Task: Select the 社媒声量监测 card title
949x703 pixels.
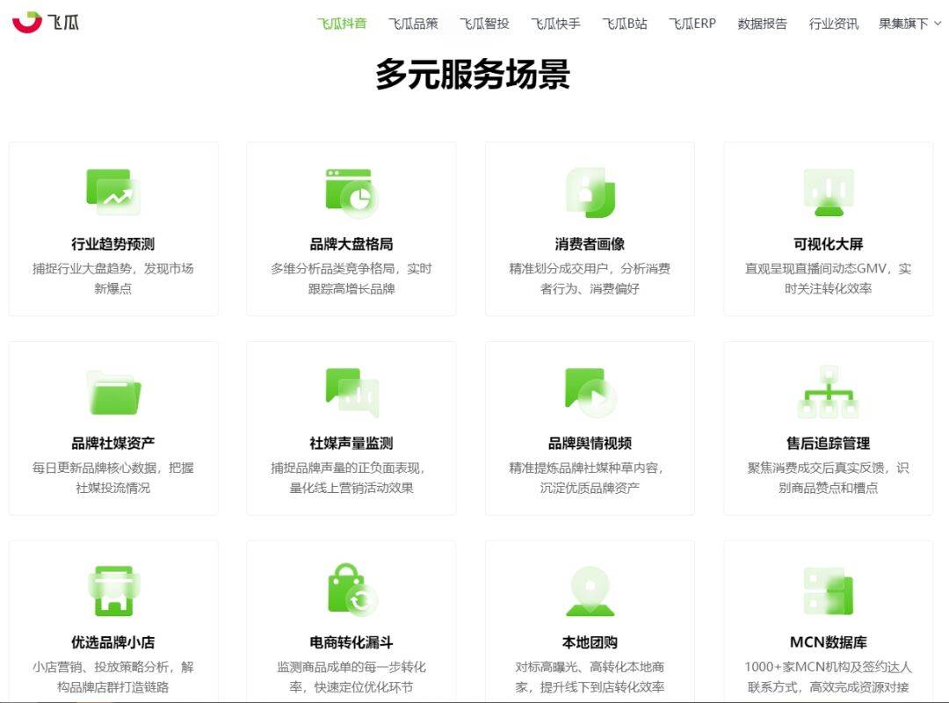Action: point(351,443)
